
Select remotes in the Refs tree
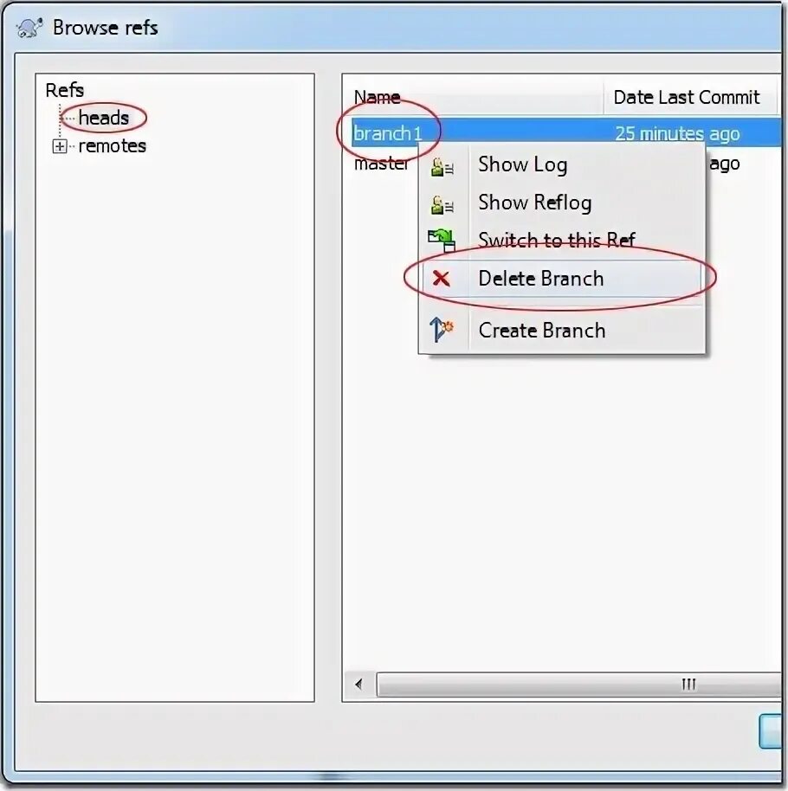pos(112,146)
